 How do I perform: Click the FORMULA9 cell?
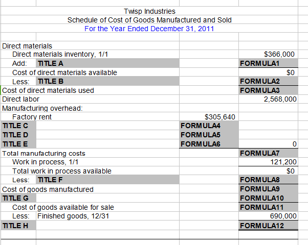tap(268, 189)
